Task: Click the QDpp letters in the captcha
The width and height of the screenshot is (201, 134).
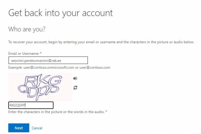Action: point(38,91)
